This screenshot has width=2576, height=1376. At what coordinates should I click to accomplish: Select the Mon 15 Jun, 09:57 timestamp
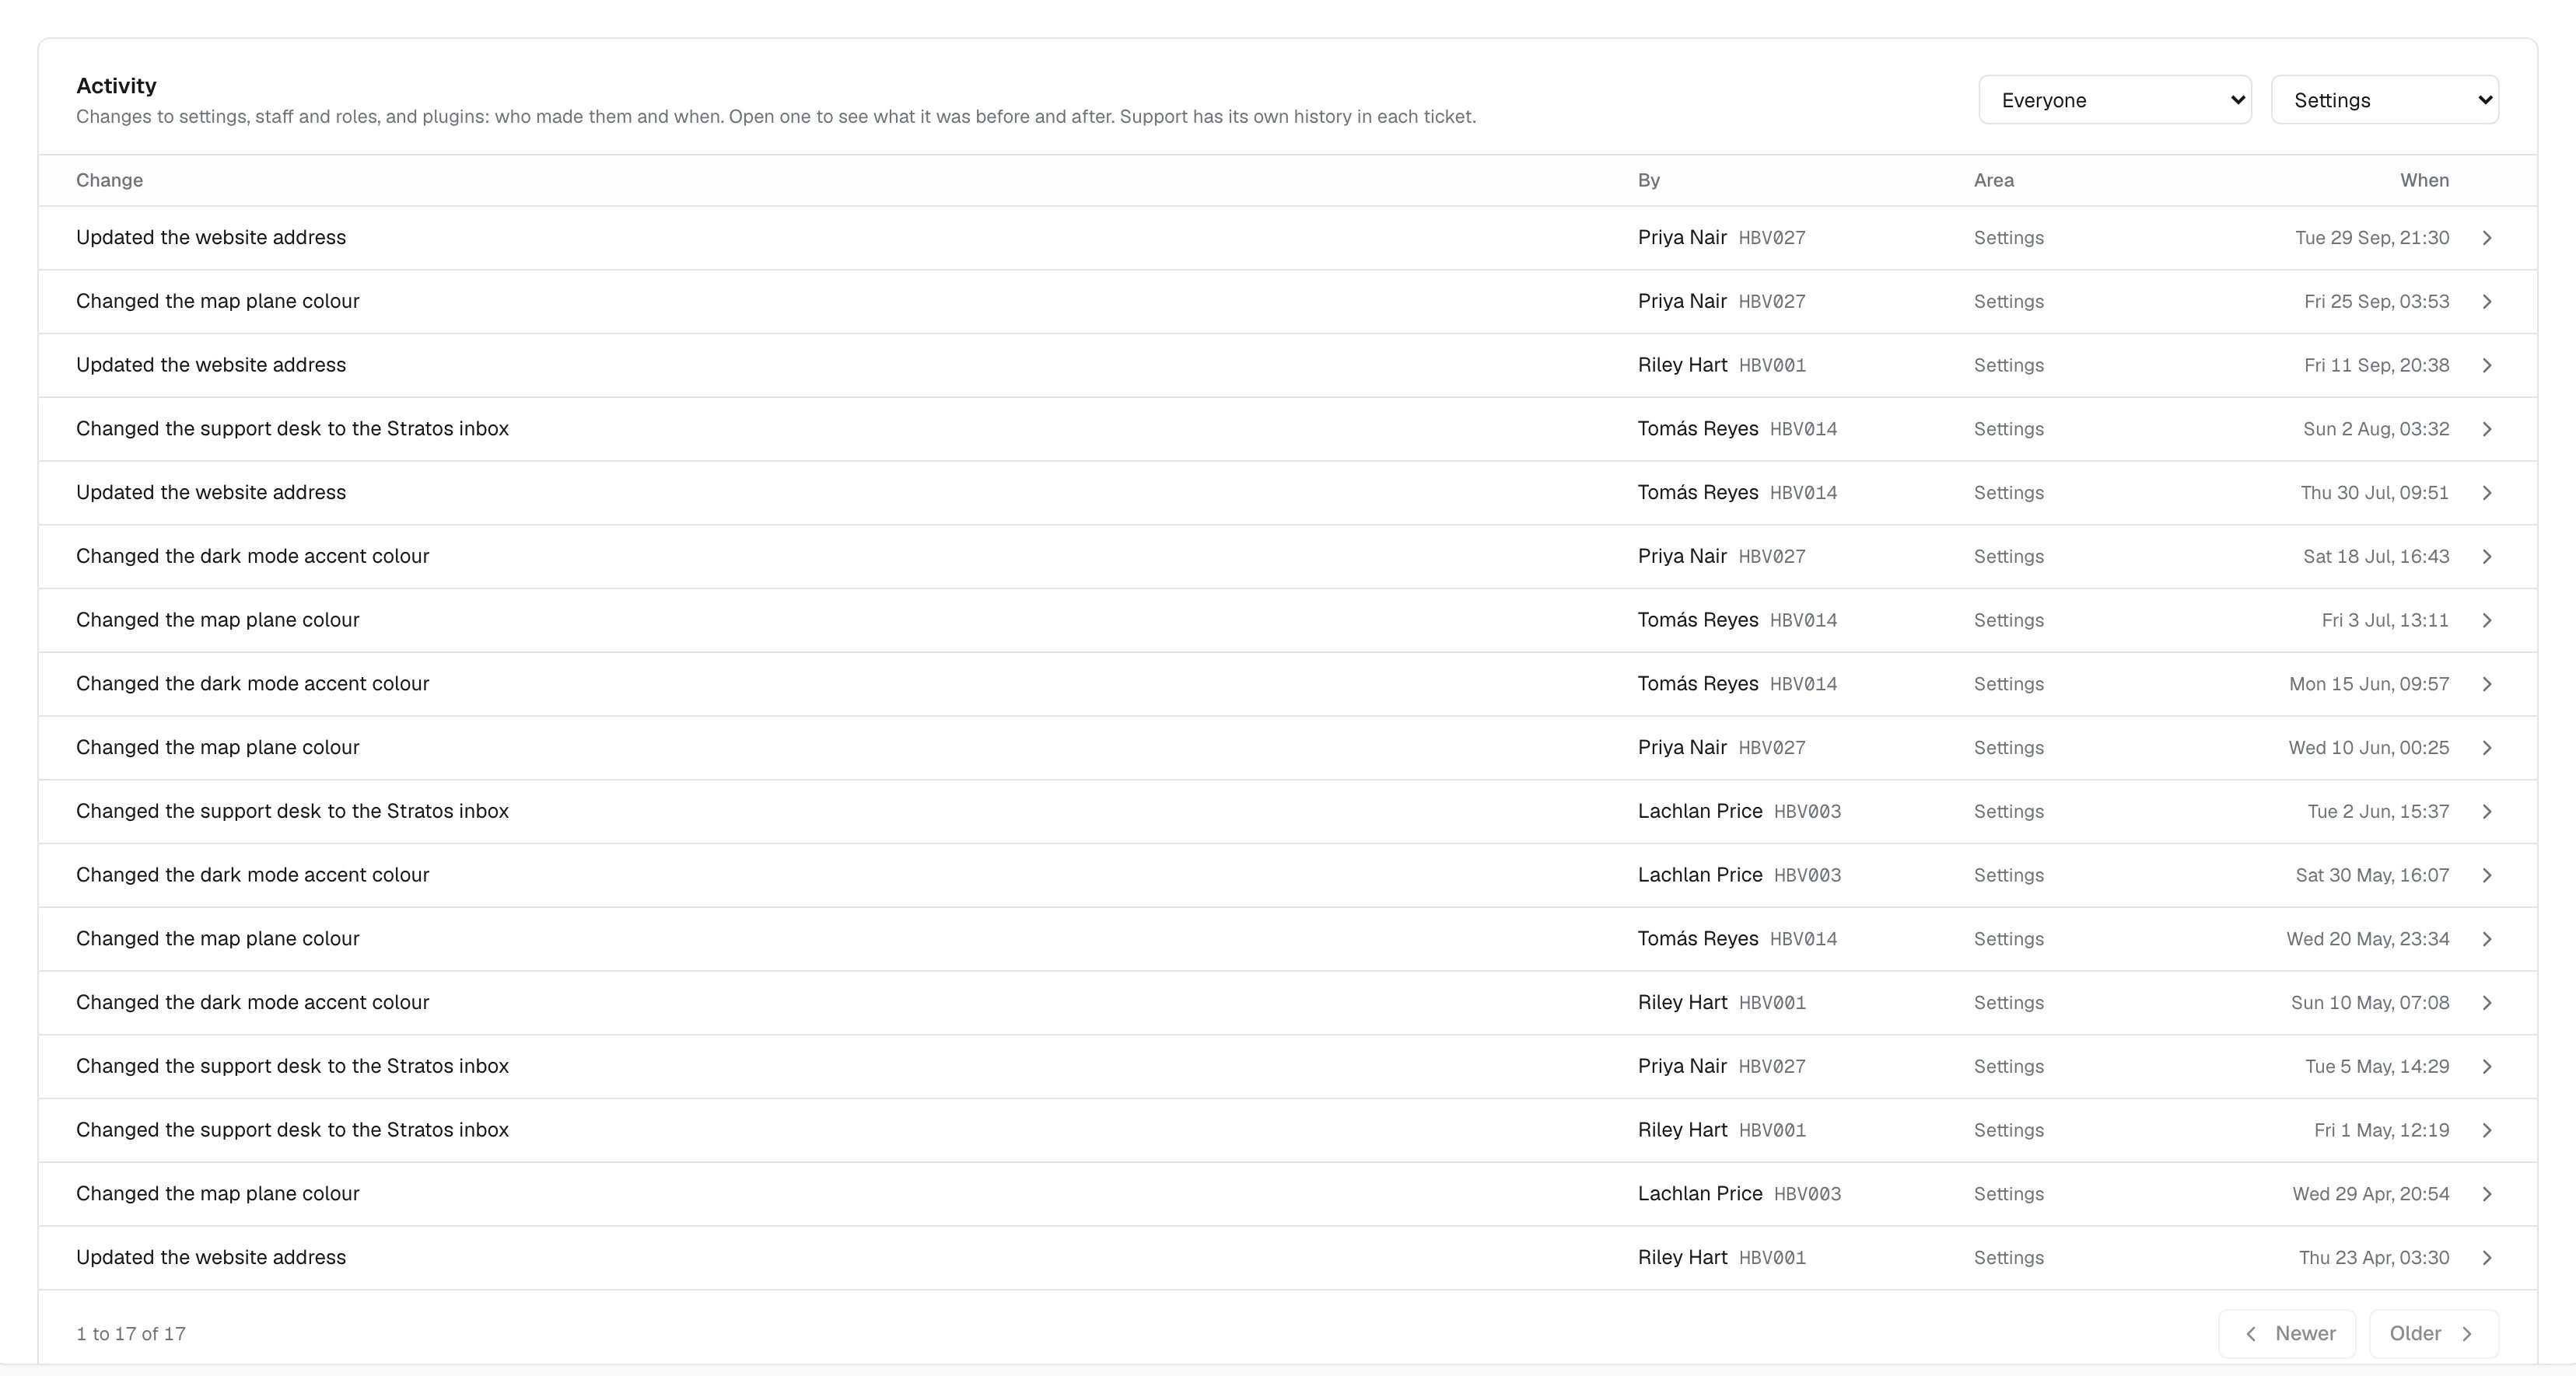point(2369,685)
